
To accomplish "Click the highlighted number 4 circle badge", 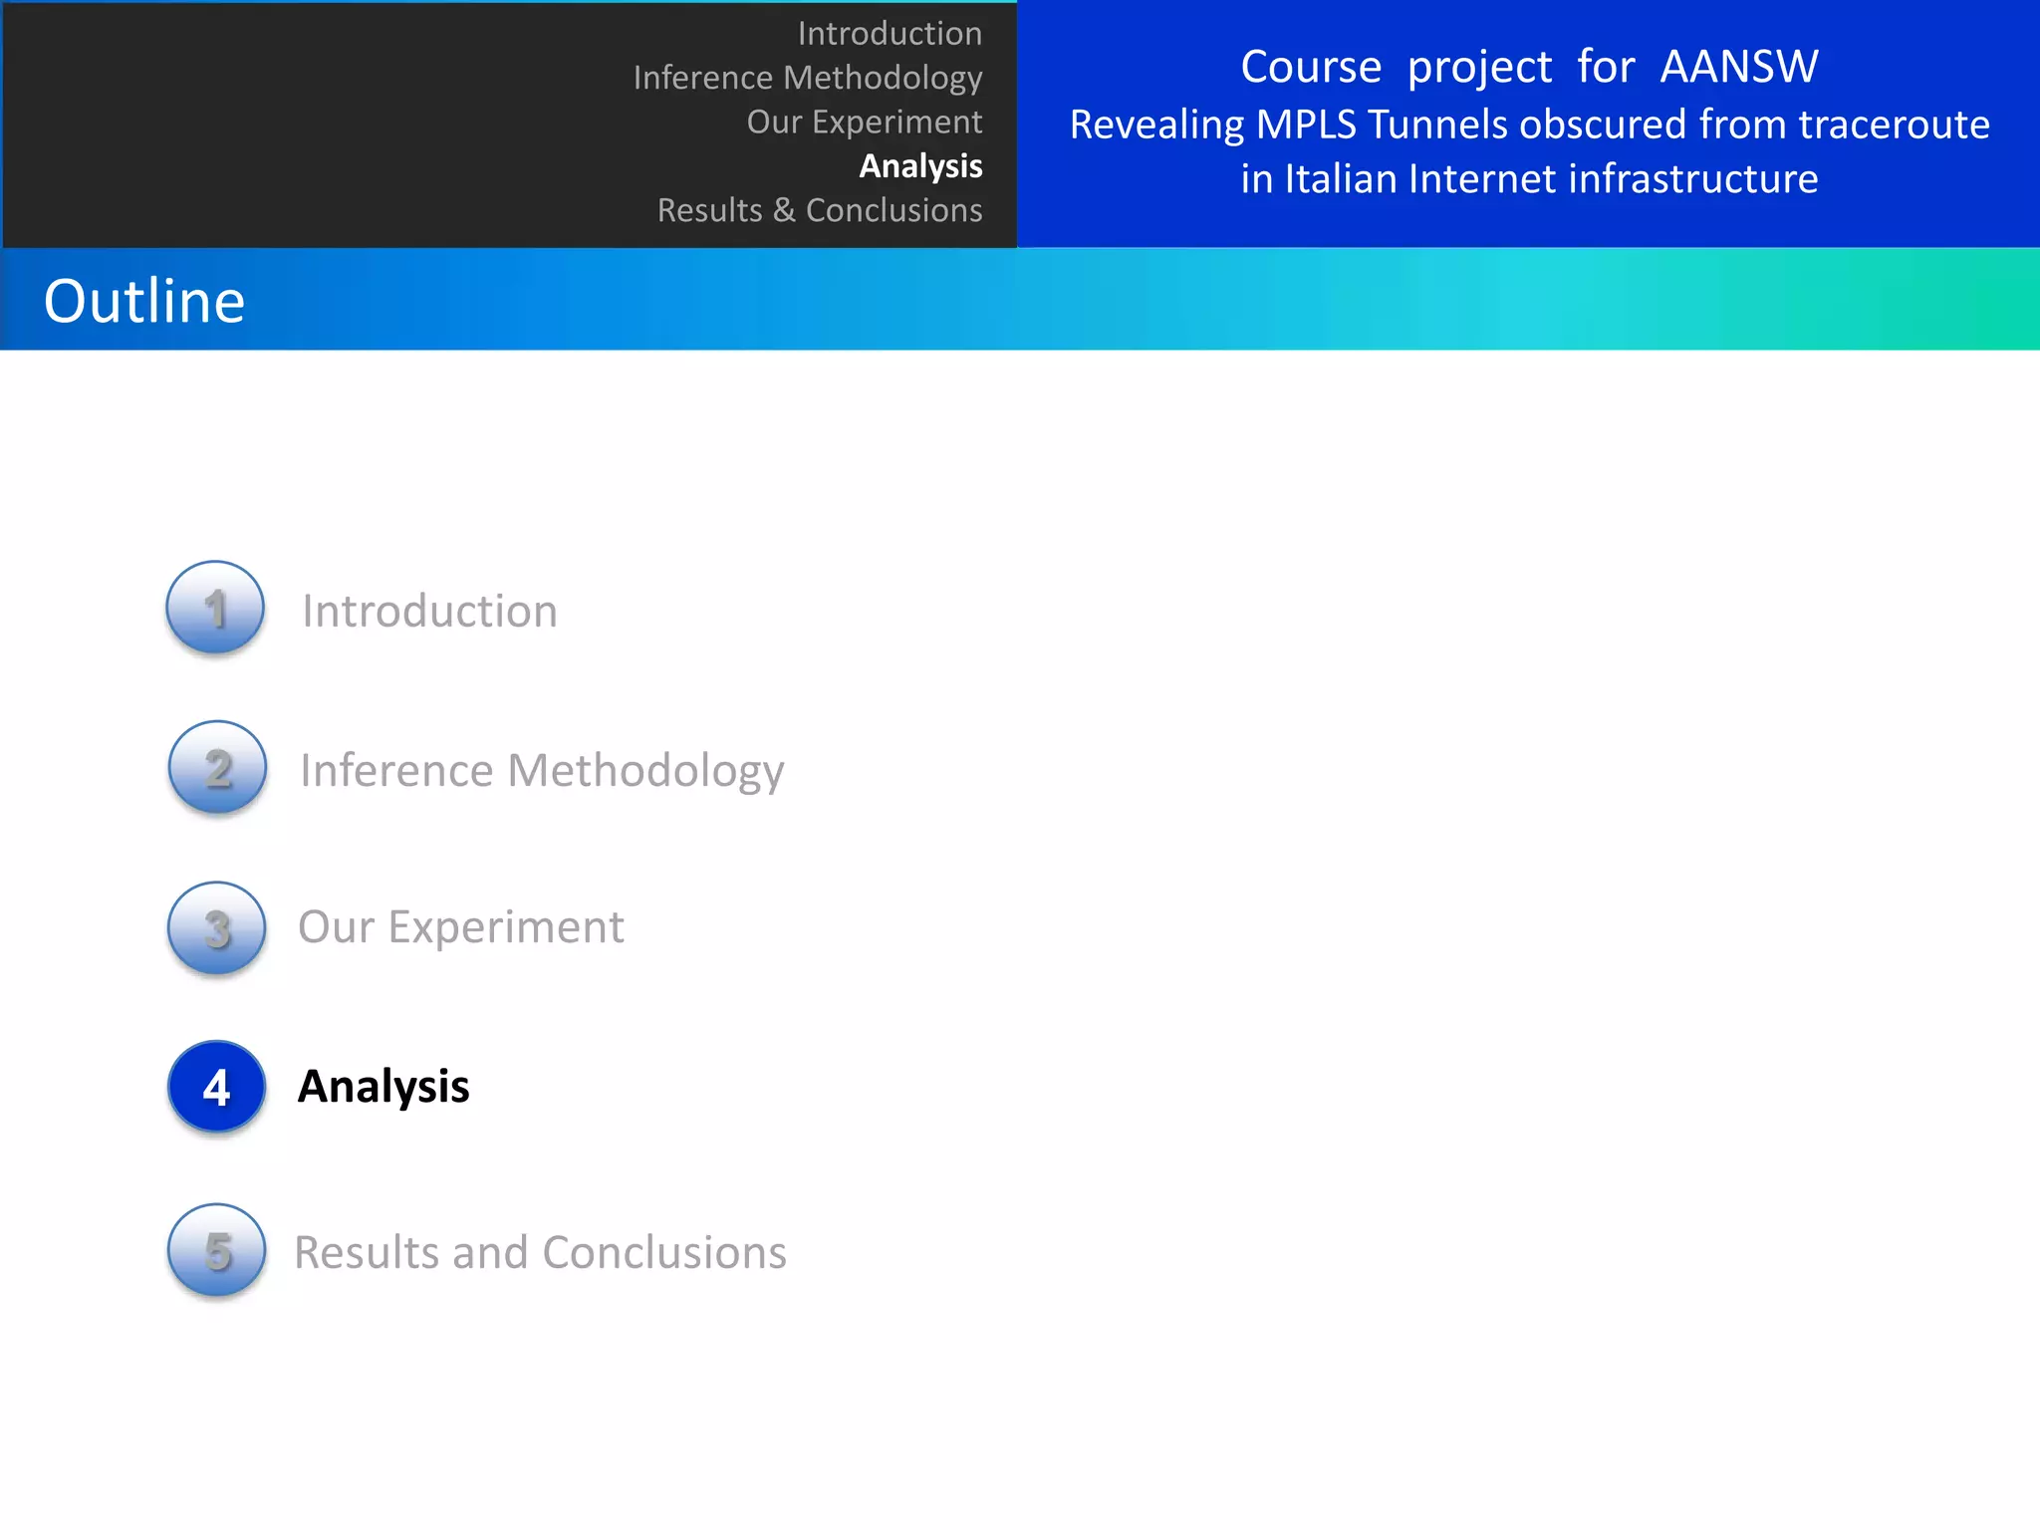I will [x=217, y=1087].
